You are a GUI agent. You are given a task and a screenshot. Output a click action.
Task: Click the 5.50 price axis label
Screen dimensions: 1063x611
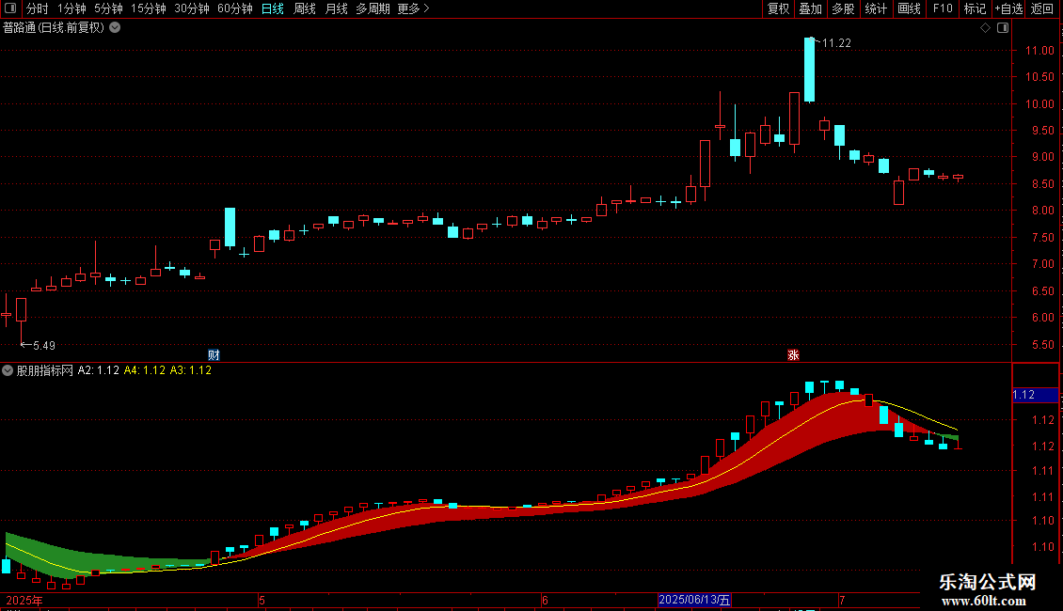click(x=1042, y=345)
